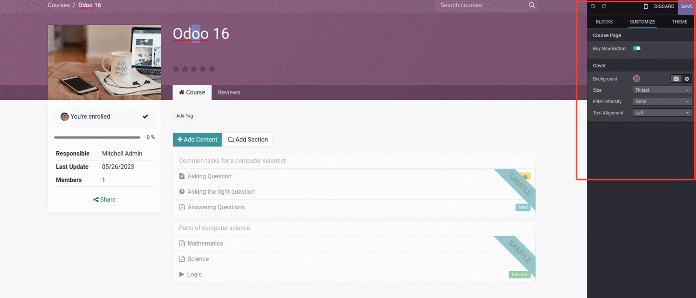This screenshot has height=298, width=696.
Task: Click the Discard button
Action: pyautogui.click(x=664, y=6)
